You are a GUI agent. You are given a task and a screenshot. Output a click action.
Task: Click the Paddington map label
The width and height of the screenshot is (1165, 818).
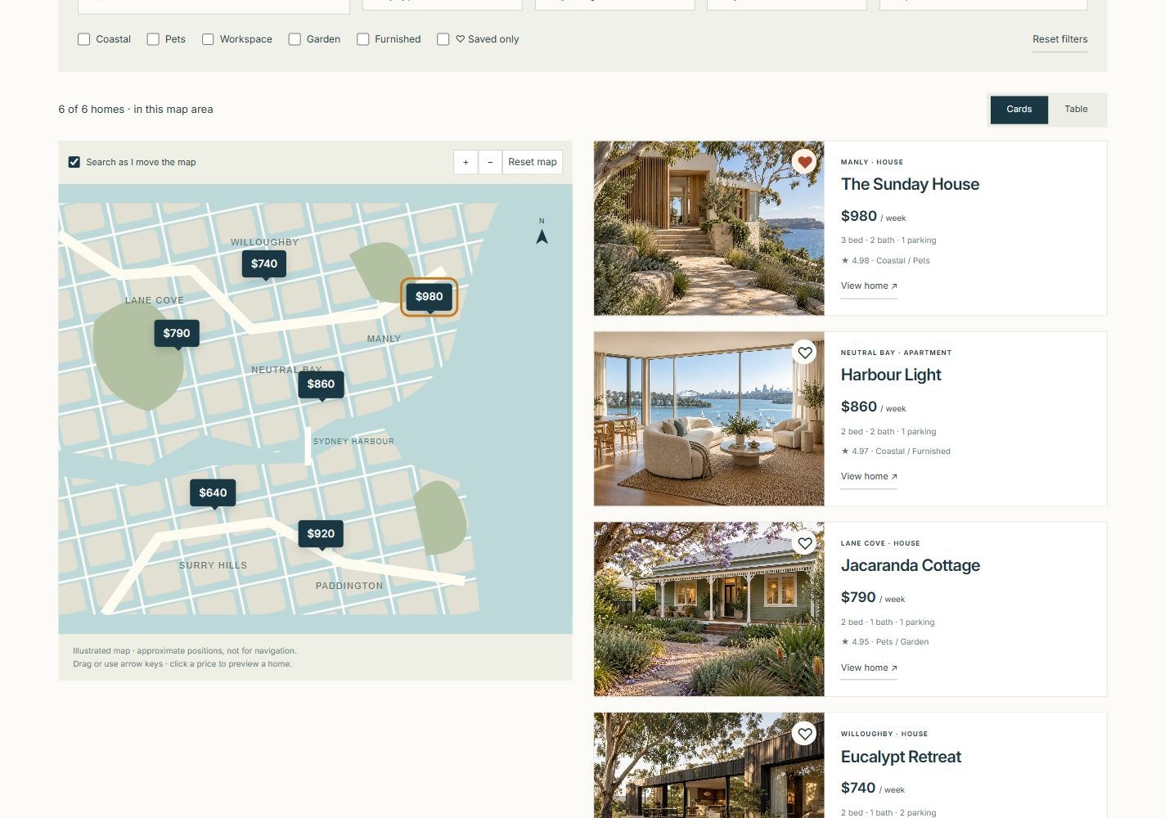(x=349, y=586)
